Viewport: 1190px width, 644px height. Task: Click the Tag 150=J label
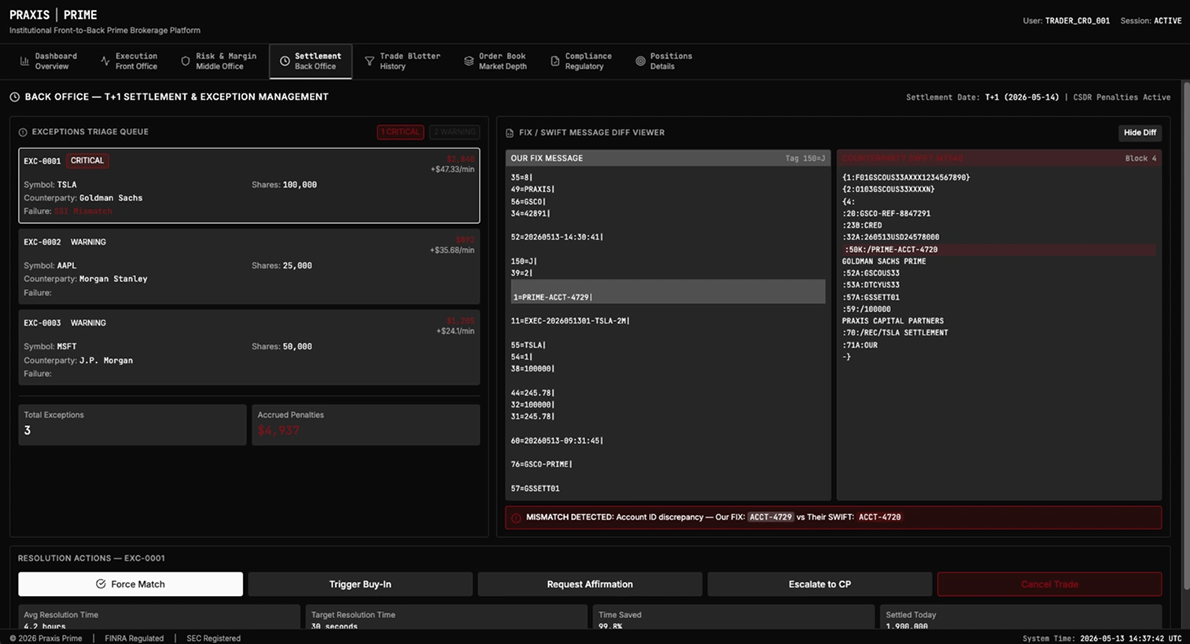(x=805, y=159)
